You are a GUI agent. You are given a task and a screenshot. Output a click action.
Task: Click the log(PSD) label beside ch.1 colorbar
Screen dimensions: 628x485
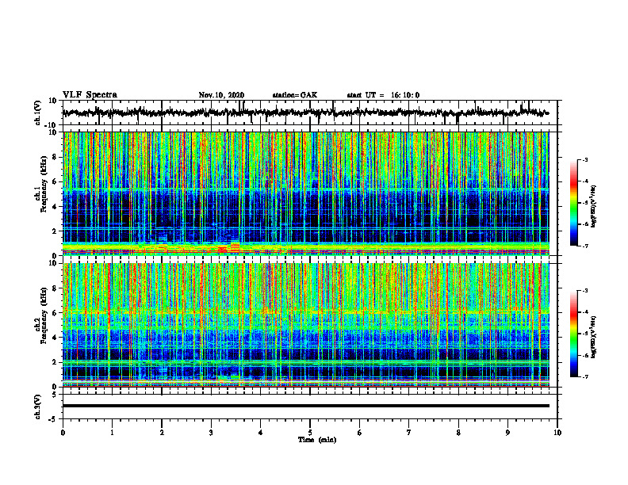(x=594, y=207)
